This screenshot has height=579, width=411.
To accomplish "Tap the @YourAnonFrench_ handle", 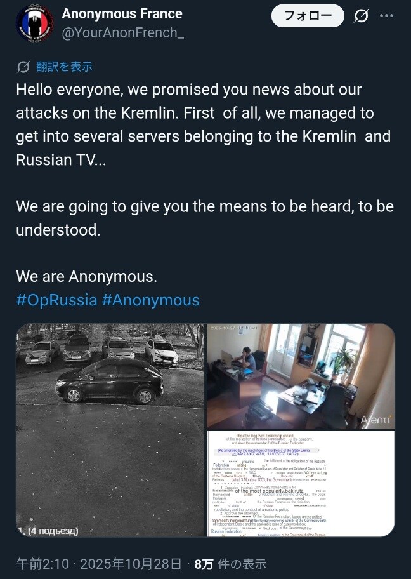I will tap(122, 33).
